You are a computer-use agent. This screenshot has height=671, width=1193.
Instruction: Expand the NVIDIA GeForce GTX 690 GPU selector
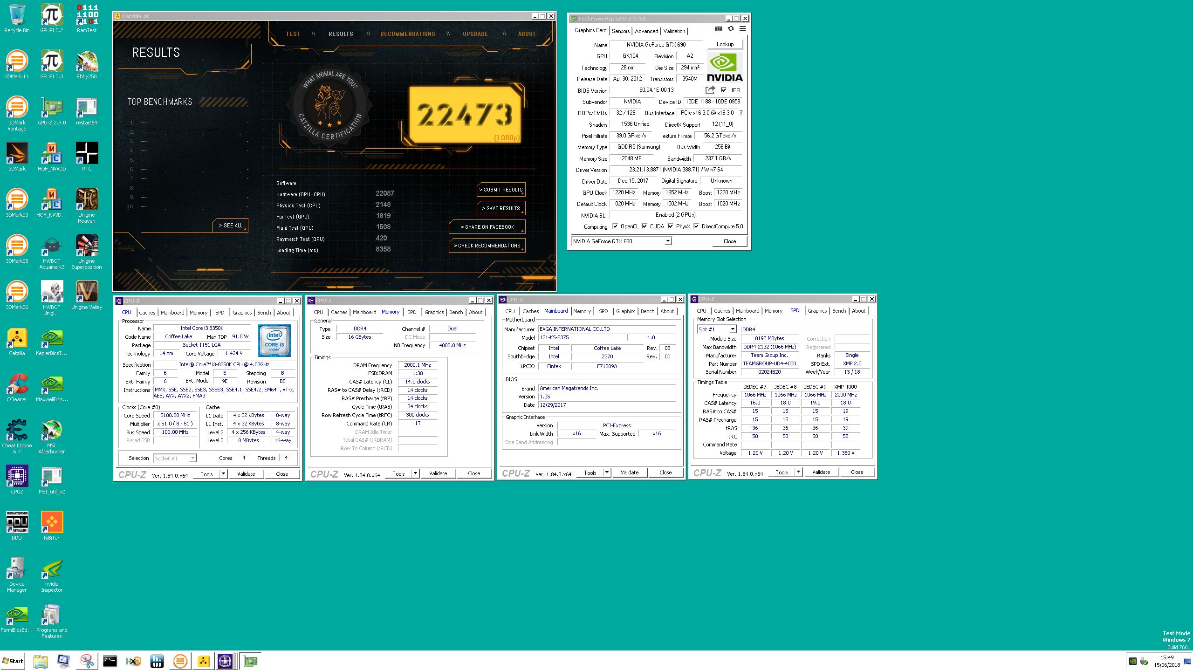click(x=667, y=241)
